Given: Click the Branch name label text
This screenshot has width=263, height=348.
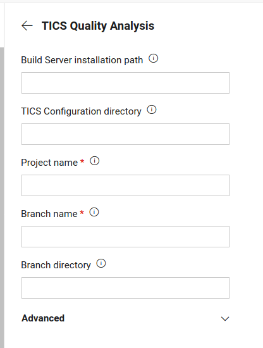Looking at the screenshot, I should (x=49, y=214).
